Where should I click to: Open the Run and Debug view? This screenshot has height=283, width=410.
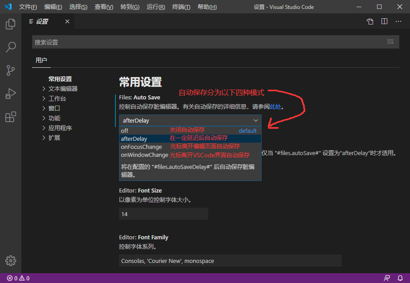pos(10,94)
